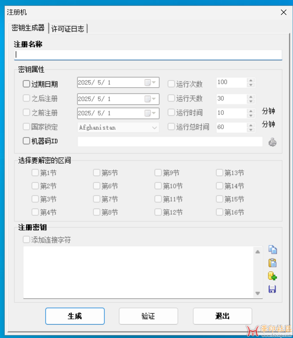Click the 运行次数 value field showing 100
The image size is (293, 338).
232,82
